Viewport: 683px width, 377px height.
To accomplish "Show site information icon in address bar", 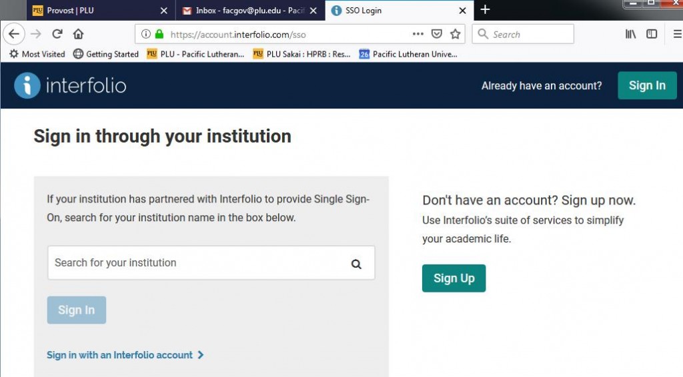I will [x=146, y=34].
